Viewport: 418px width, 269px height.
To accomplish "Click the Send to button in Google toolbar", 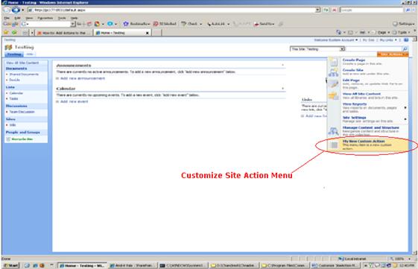I will [265, 24].
